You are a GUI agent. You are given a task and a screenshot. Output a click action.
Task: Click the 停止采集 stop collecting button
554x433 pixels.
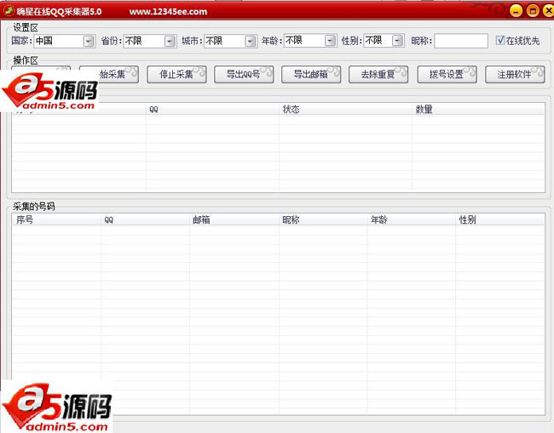coord(176,74)
